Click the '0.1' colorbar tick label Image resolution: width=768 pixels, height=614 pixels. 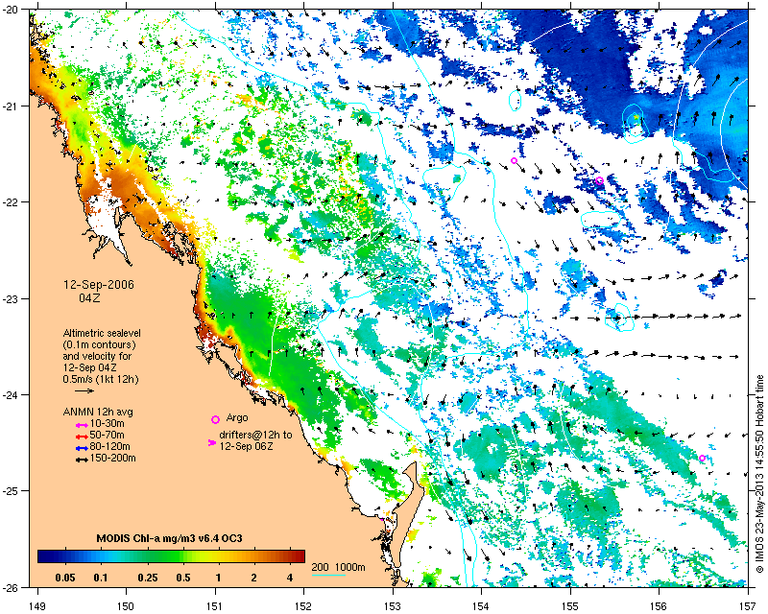(x=101, y=578)
